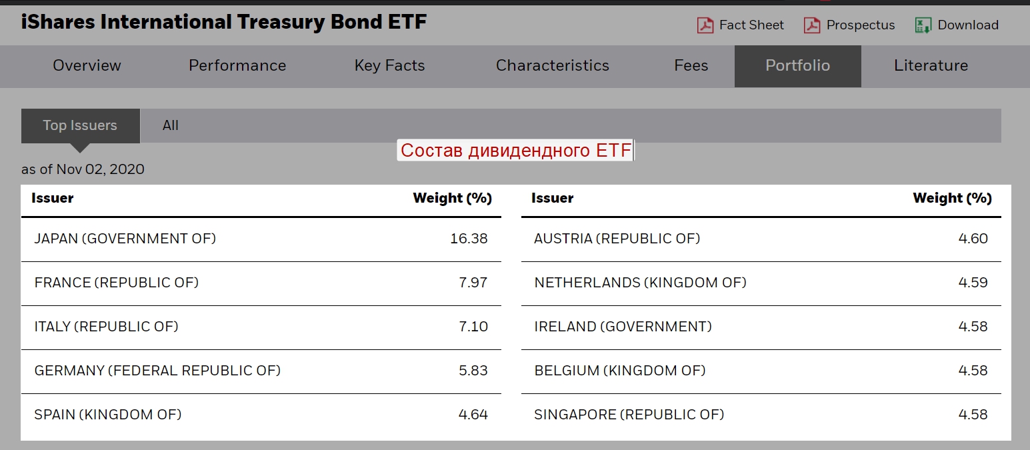
Task: Click the left table's Weight (%) header
Action: [x=452, y=198]
